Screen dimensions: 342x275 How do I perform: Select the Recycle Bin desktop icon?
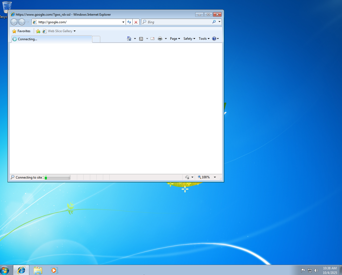(7, 10)
